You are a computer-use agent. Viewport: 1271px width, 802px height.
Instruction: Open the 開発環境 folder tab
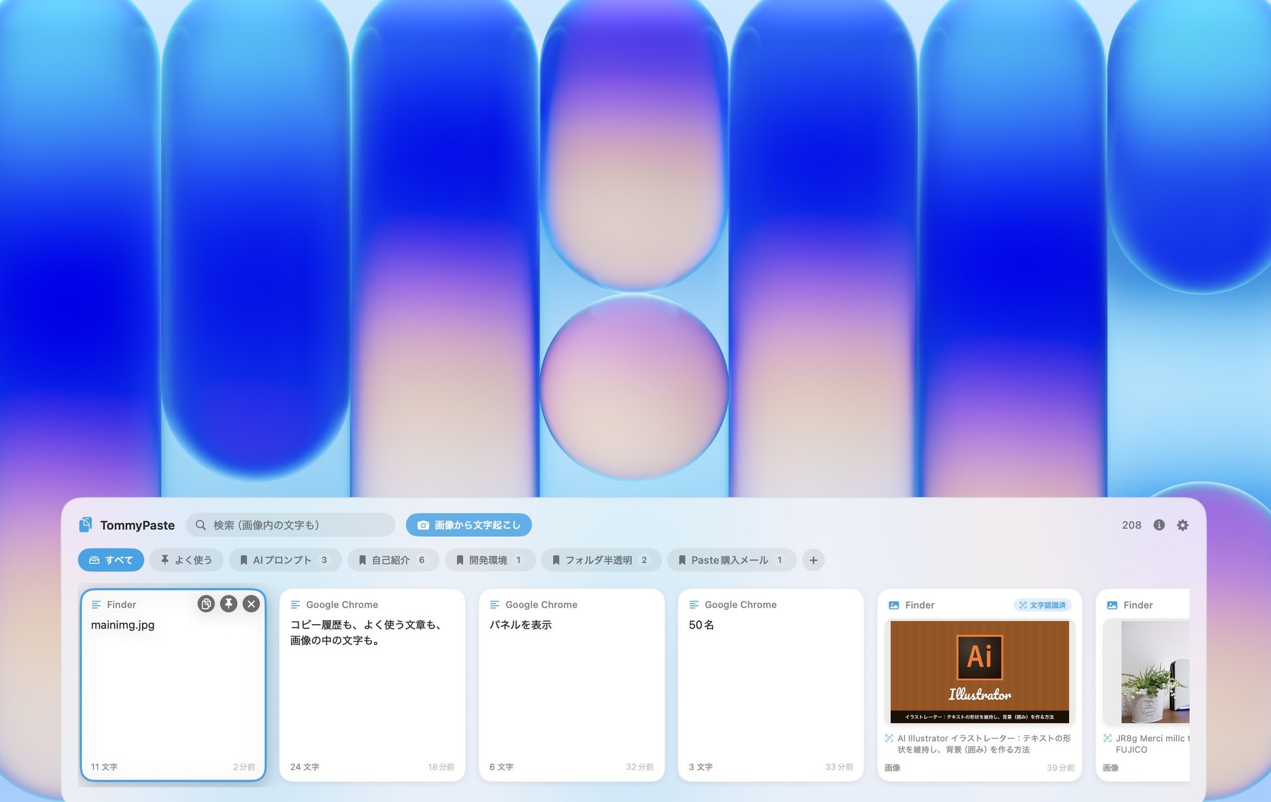[490, 560]
